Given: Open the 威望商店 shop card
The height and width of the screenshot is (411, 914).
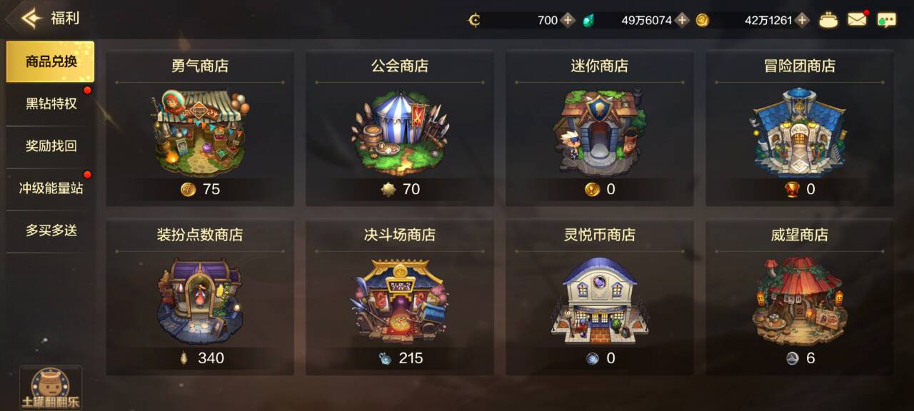Looking at the screenshot, I should tap(800, 298).
